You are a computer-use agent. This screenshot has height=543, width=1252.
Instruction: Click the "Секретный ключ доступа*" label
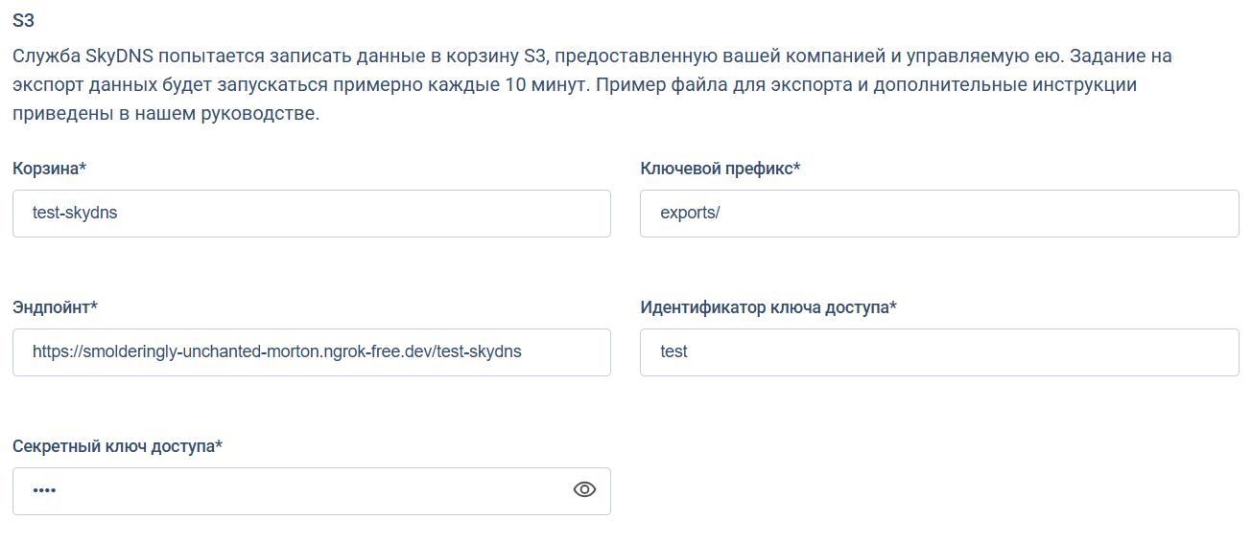click(x=117, y=446)
